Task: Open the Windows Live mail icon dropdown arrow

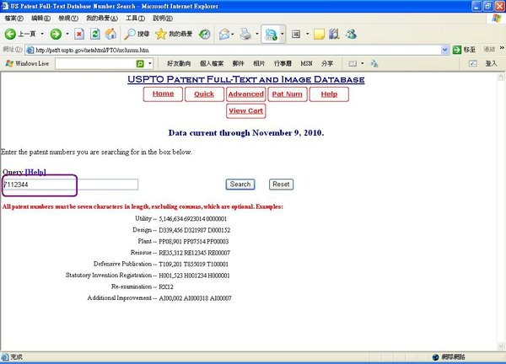Action: tap(363, 63)
